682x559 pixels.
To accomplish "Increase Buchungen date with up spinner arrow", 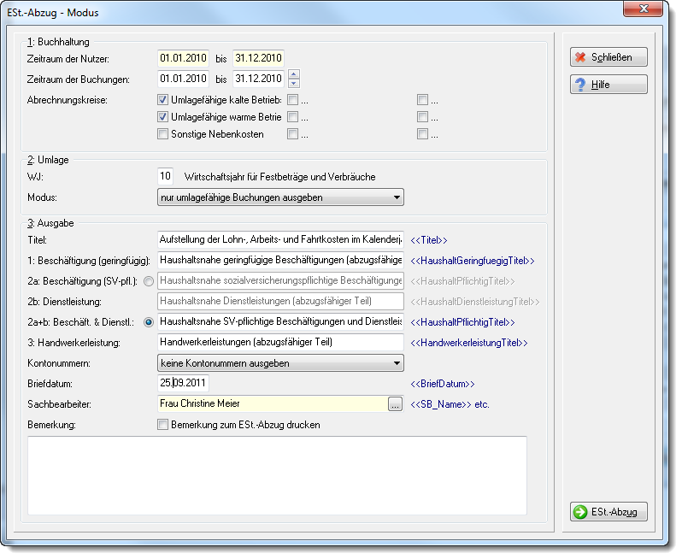I will (294, 74).
